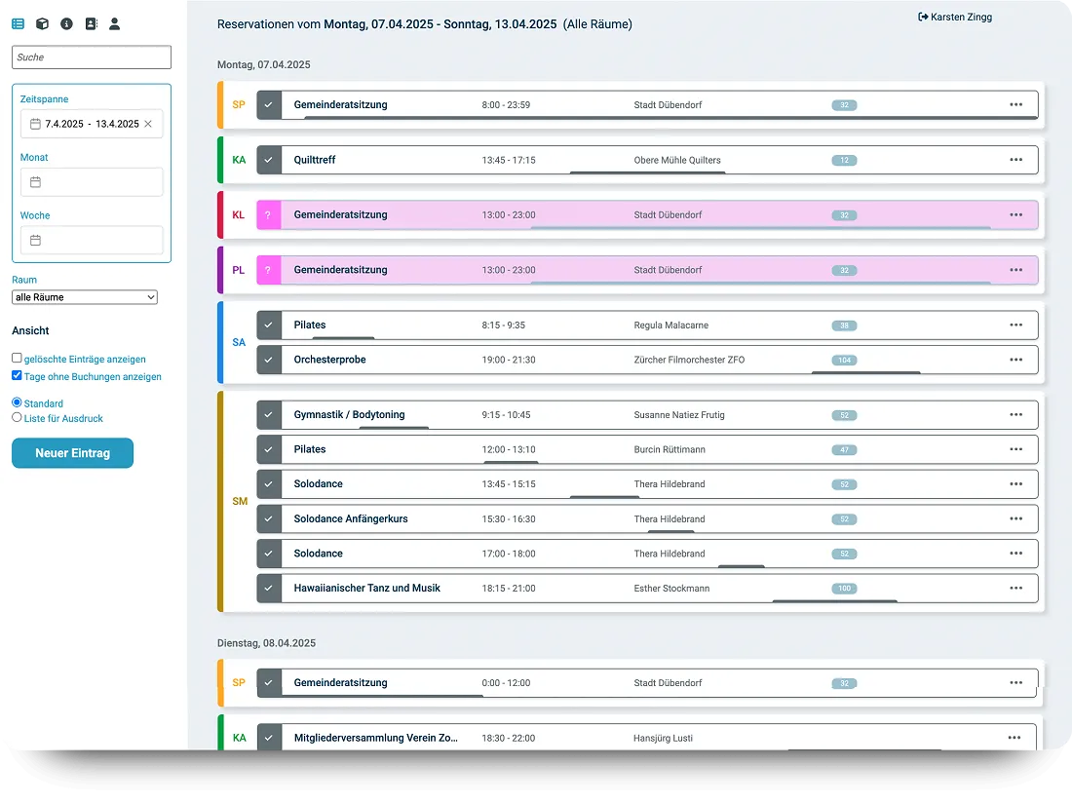Viewport: 1072px width, 804px height.
Task: Clear the Zeitspanne date range with X
Action: pyautogui.click(x=148, y=124)
